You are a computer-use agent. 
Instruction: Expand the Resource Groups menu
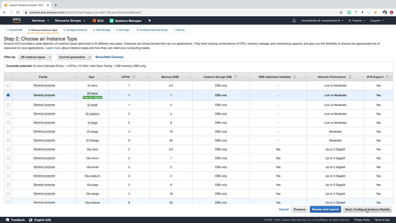pyautogui.click(x=70, y=21)
